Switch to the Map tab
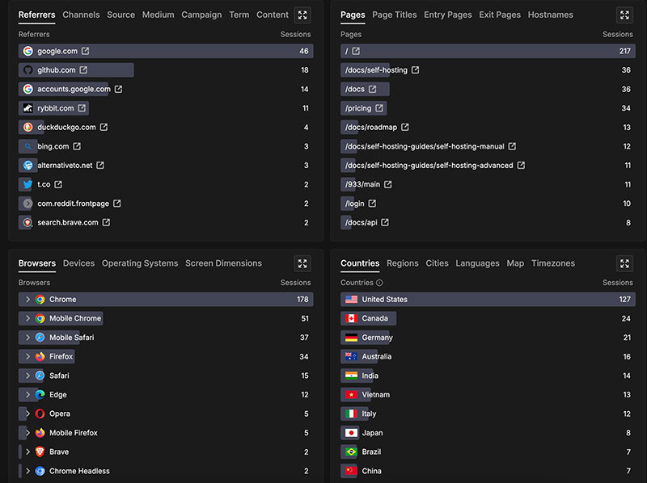This screenshot has height=483, width=647. click(x=515, y=263)
